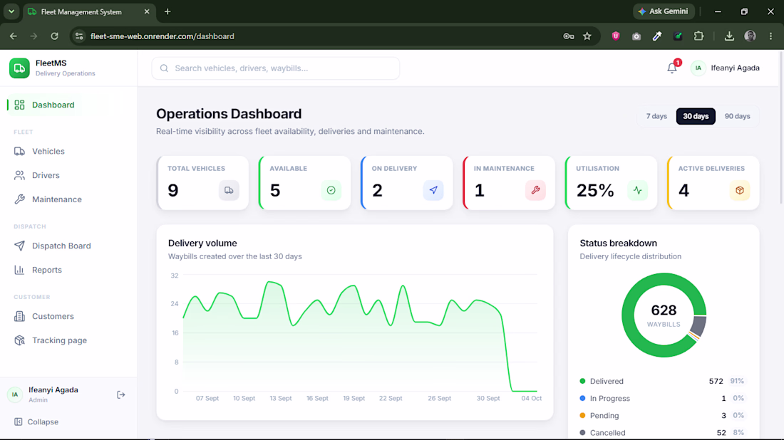This screenshot has width=784, height=440.
Task: Reload the dashboard page
Action: [54, 36]
